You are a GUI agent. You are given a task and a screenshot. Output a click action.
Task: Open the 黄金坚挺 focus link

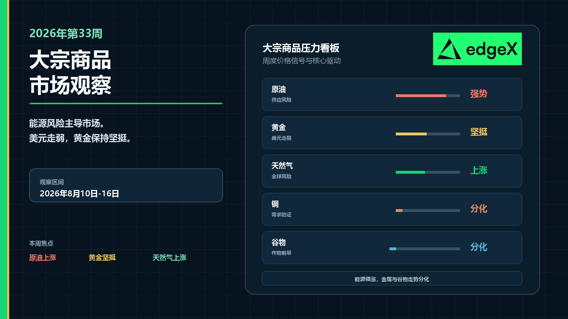(102, 258)
